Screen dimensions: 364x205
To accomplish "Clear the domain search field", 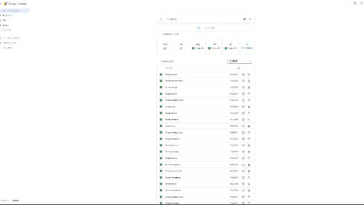I will [x=250, y=19].
